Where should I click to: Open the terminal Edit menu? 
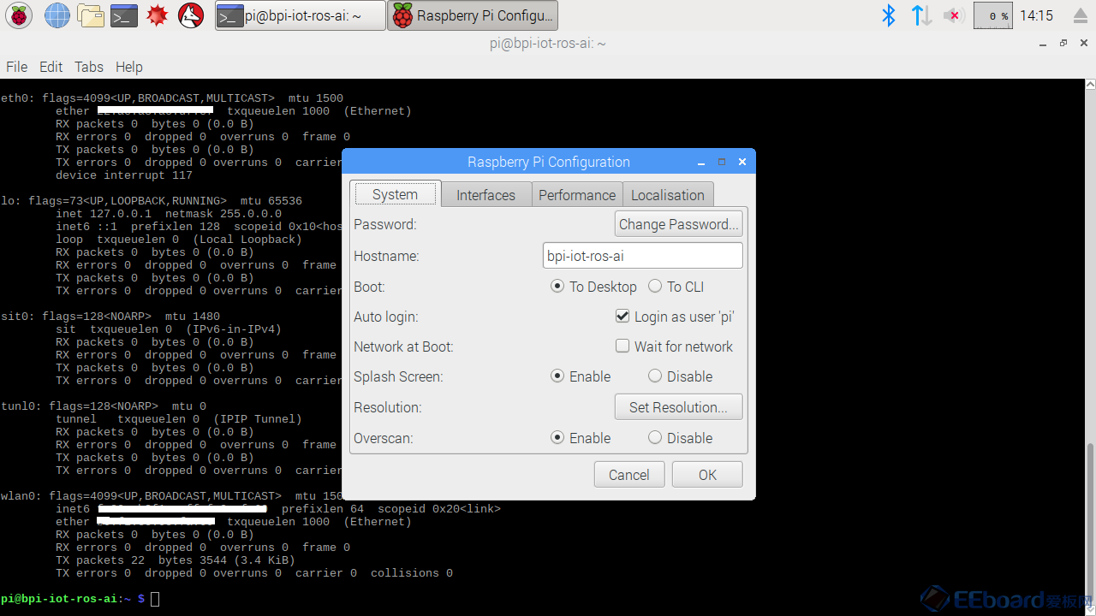(x=51, y=67)
